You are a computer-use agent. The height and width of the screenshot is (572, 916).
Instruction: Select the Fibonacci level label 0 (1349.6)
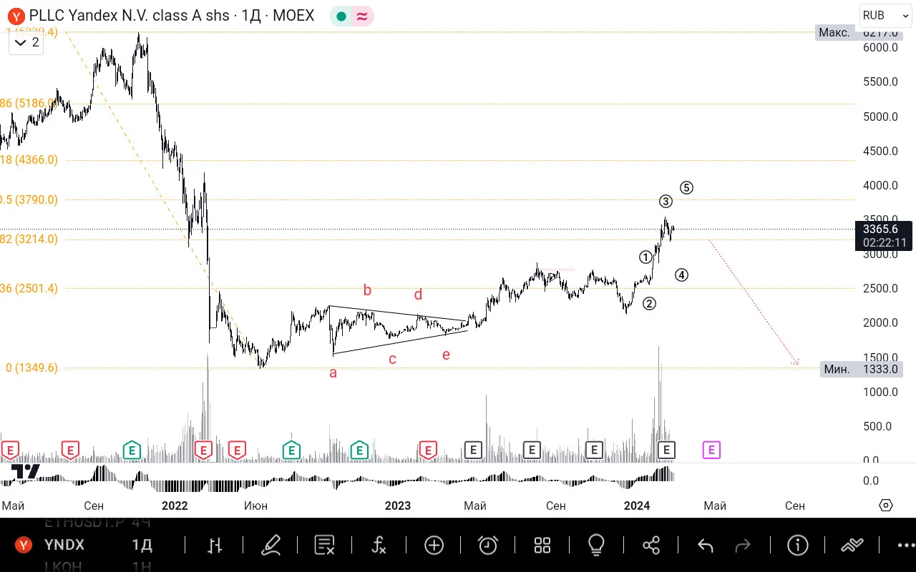coord(31,368)
